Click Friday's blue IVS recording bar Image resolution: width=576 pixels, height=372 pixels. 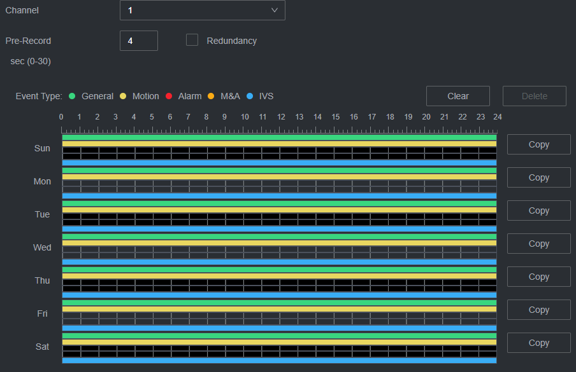point(279,328)
